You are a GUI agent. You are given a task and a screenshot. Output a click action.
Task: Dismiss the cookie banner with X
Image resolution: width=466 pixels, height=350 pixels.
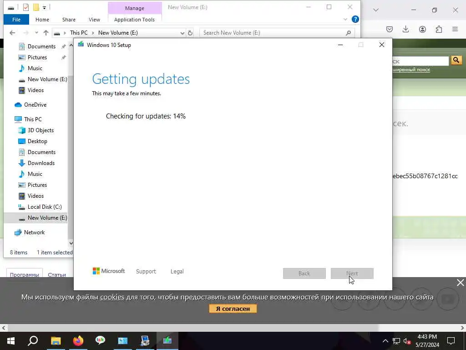[460, 283]
